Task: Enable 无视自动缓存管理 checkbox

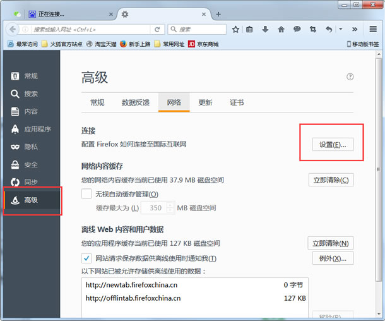Action: pyautogui.click(x=87, y=194)
